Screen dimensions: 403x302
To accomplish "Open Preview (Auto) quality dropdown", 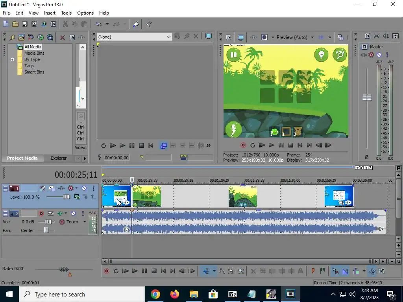I will click(312, 37).
